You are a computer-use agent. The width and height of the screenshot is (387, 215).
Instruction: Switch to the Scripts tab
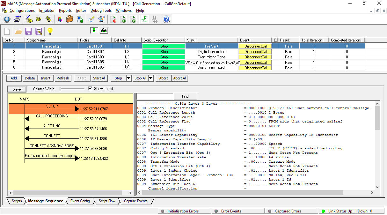[x=17, y=201]
